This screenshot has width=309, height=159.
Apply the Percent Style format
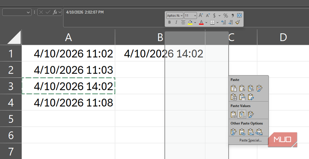[225, 15]
